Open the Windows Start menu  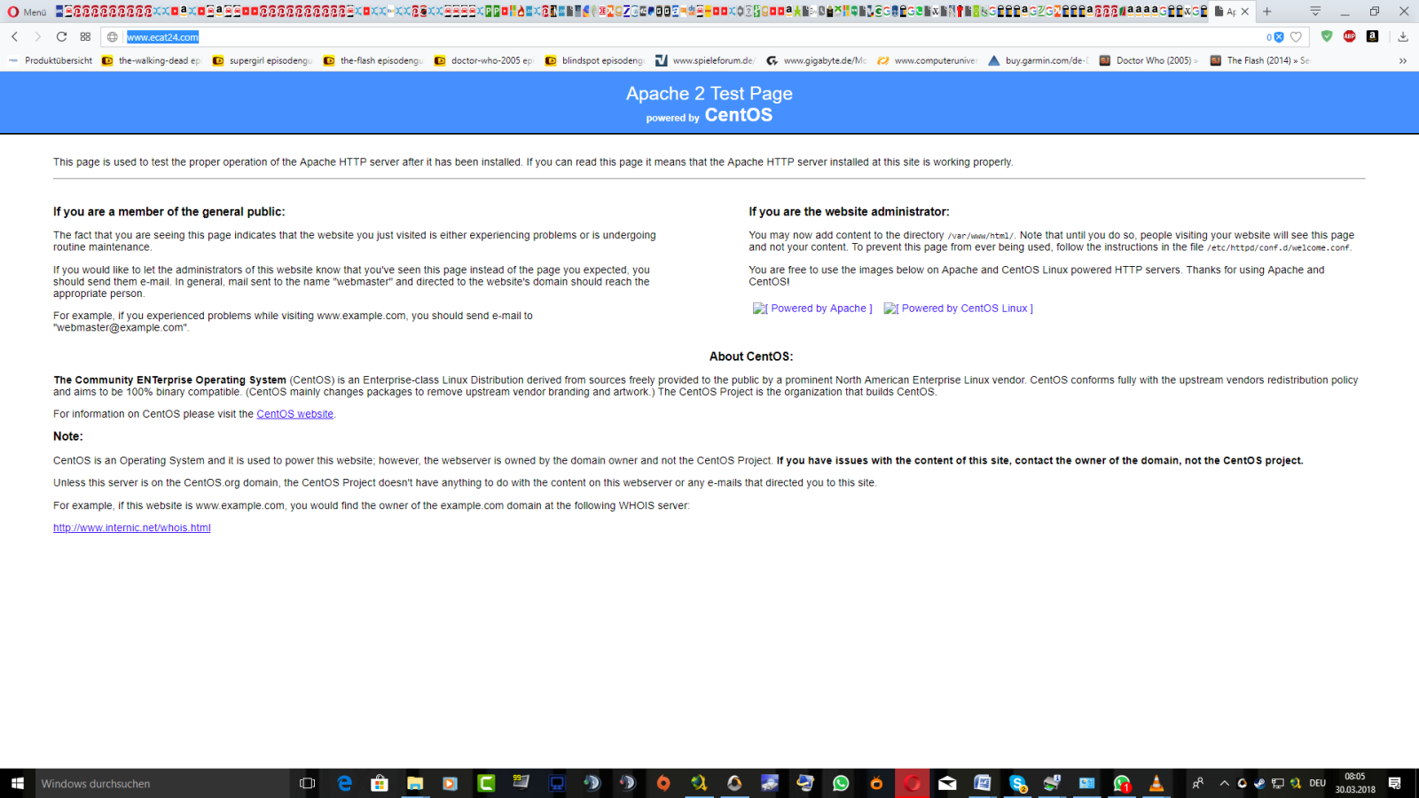click(17, 783)
